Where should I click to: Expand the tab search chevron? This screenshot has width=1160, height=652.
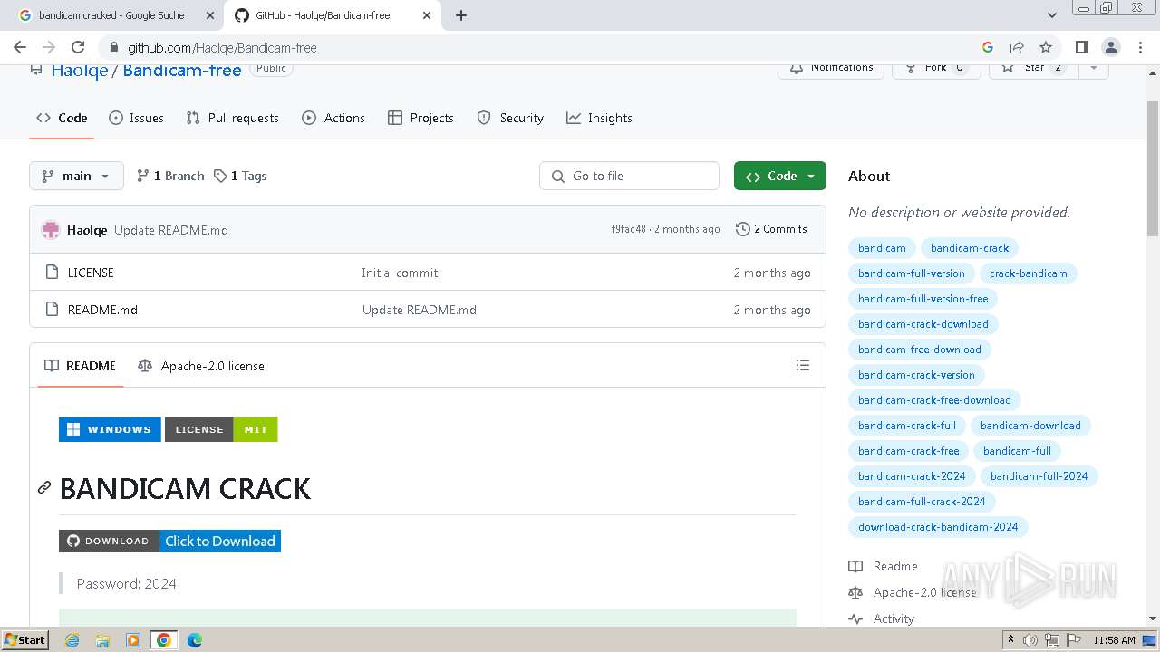(x=1051, y=15)
